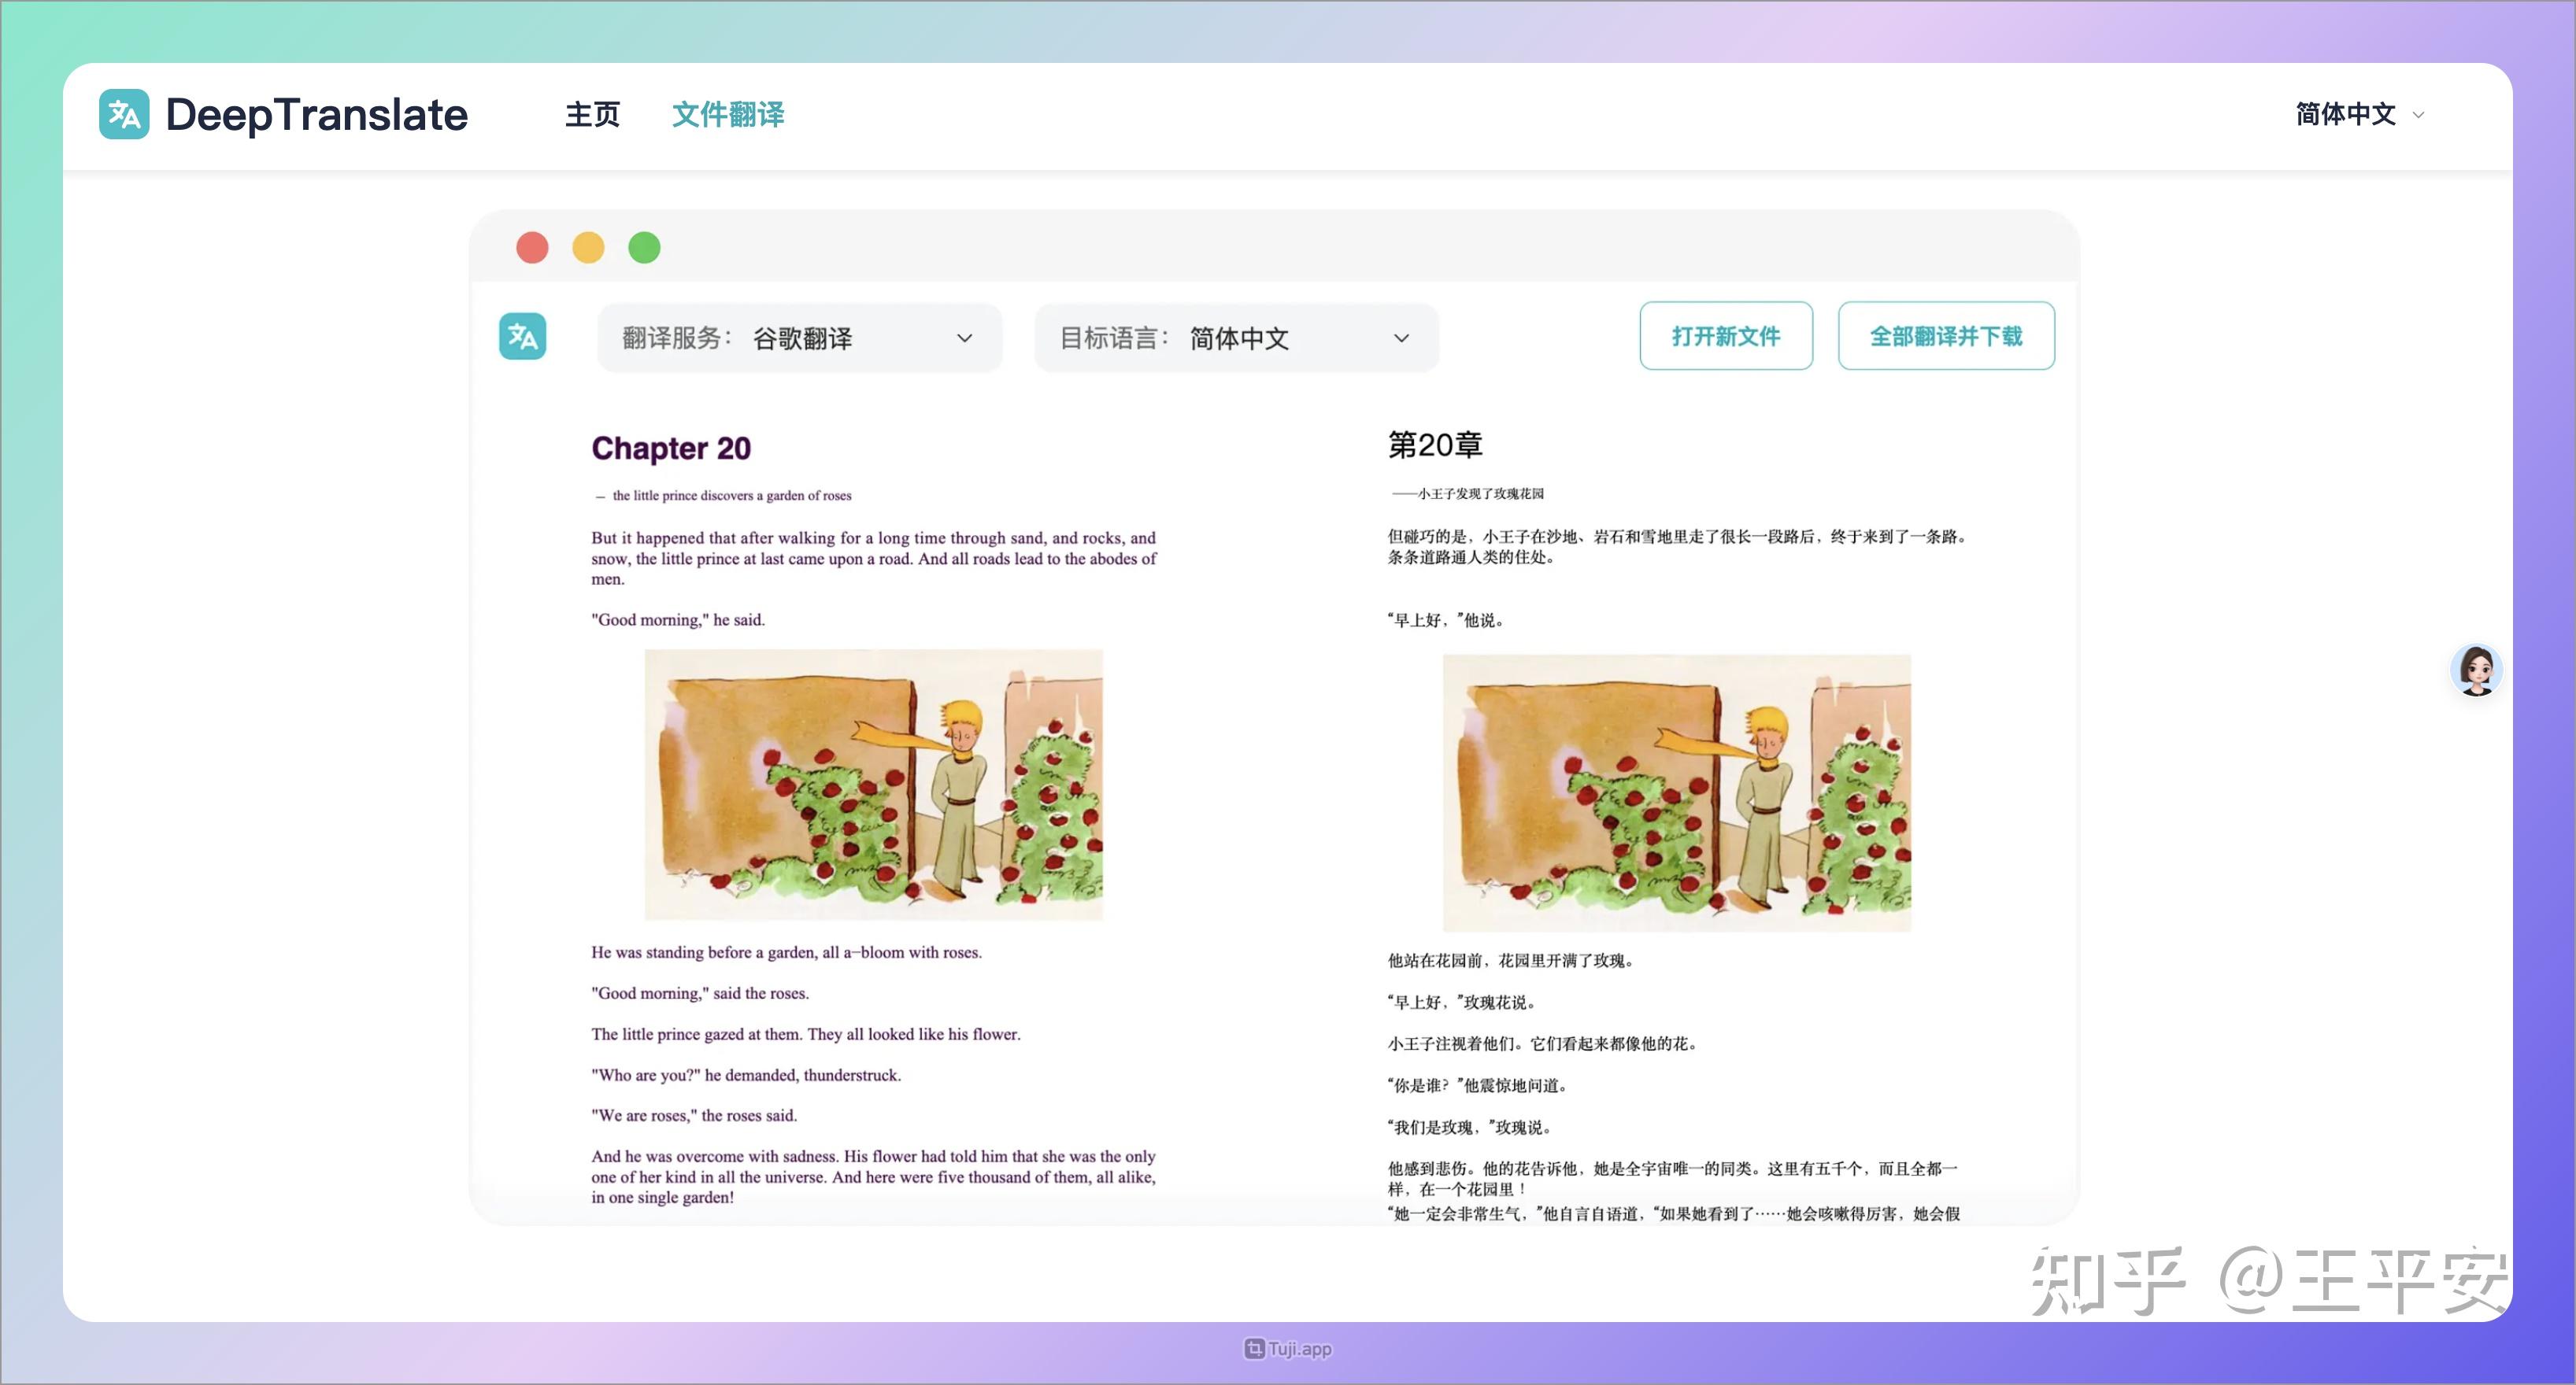The width and height of the screenshot is (2576, 1385).
Task: Click the Chapter 20 heading
Action: point(670,448)
